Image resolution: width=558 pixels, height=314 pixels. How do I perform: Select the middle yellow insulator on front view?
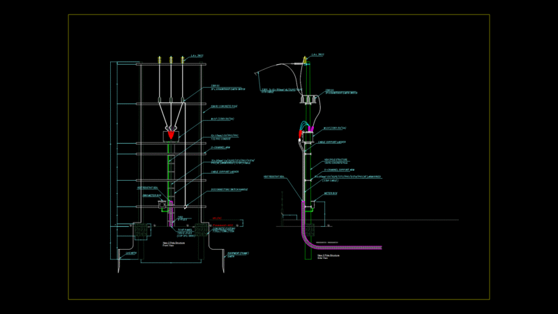click(171, 60)
